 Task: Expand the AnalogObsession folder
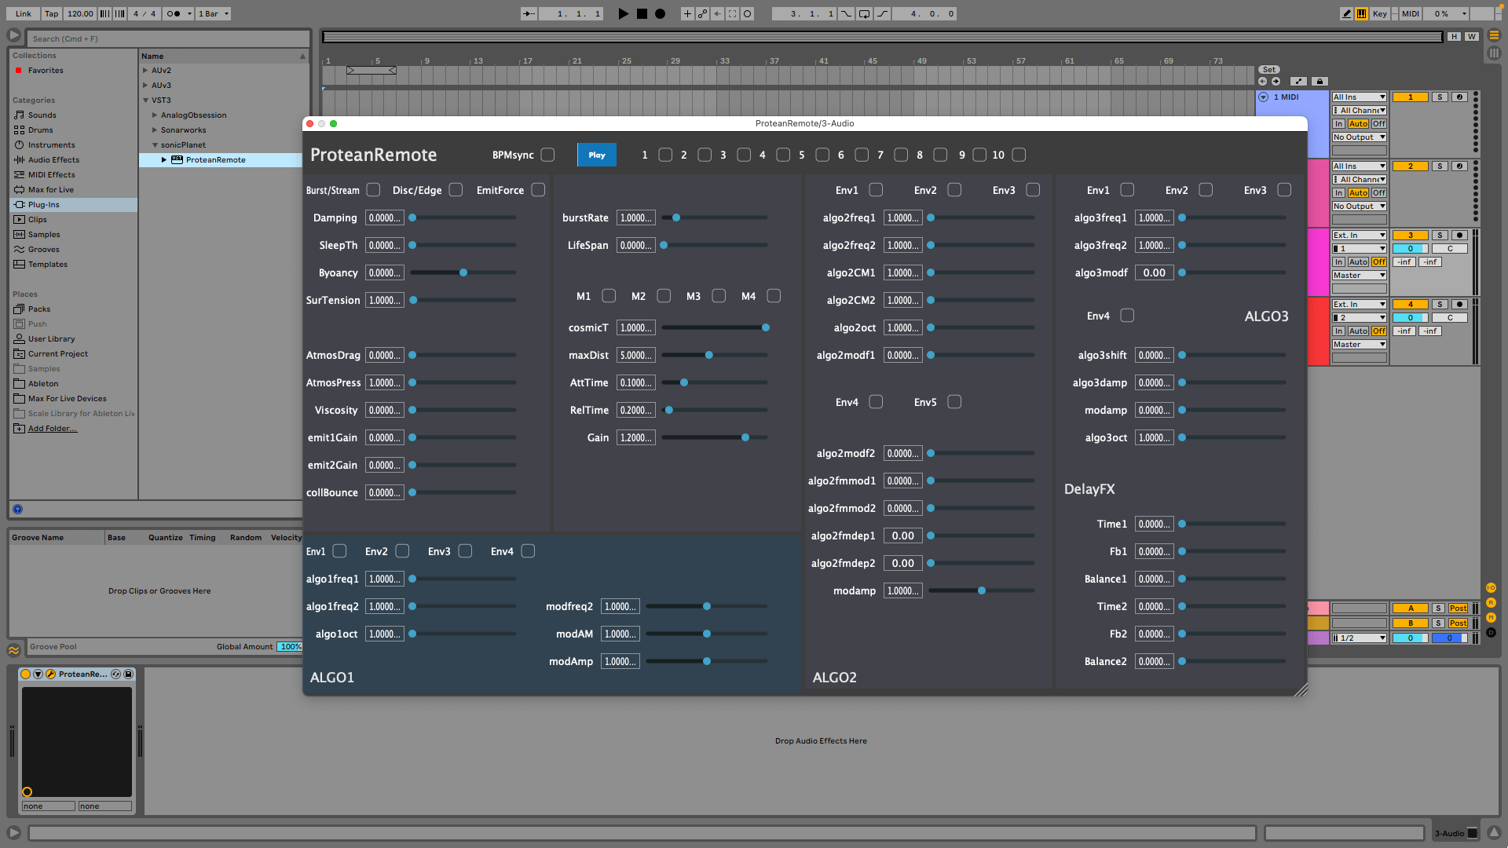(155, 115)
